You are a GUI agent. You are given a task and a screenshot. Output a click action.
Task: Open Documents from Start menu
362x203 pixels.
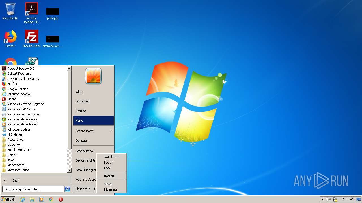(x=93, y=101)
